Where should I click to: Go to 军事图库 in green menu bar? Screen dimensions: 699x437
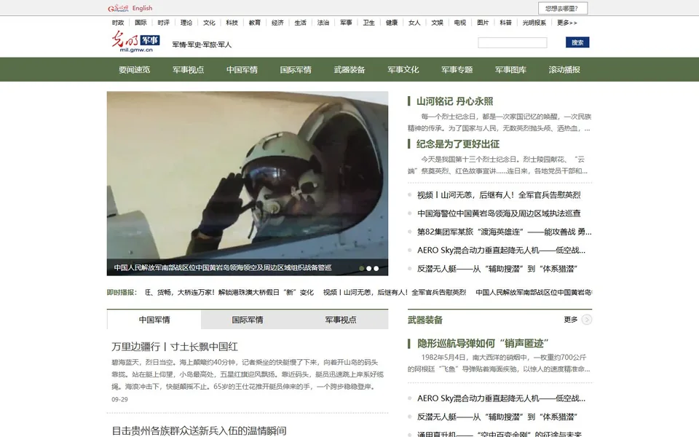[510, 70]
